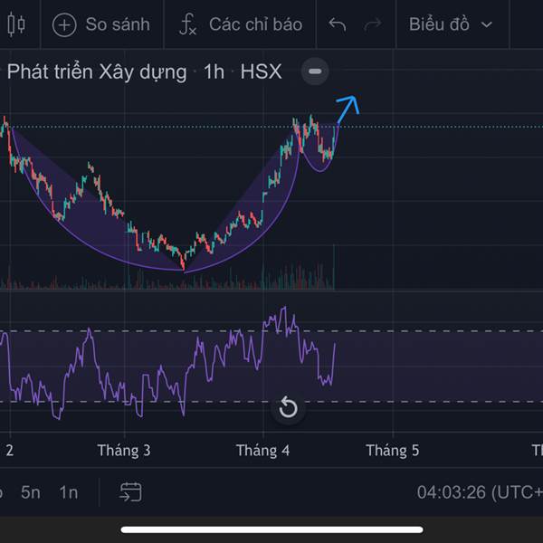Click the Tháng 4 label on time axis
This screenshot has height=543, width=543.
click(262, 450)
